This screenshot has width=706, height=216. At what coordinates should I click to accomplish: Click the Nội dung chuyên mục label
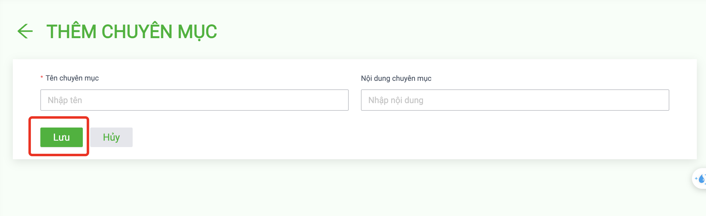(x=396, y=78)
